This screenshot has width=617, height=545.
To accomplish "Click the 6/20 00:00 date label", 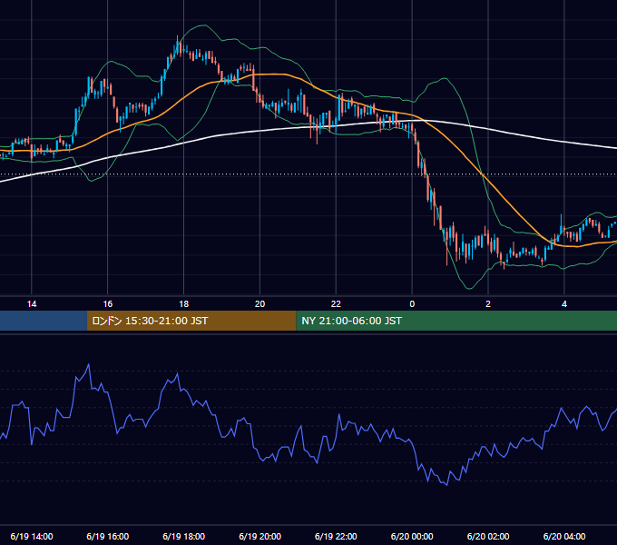I will (x=412, y=536).
